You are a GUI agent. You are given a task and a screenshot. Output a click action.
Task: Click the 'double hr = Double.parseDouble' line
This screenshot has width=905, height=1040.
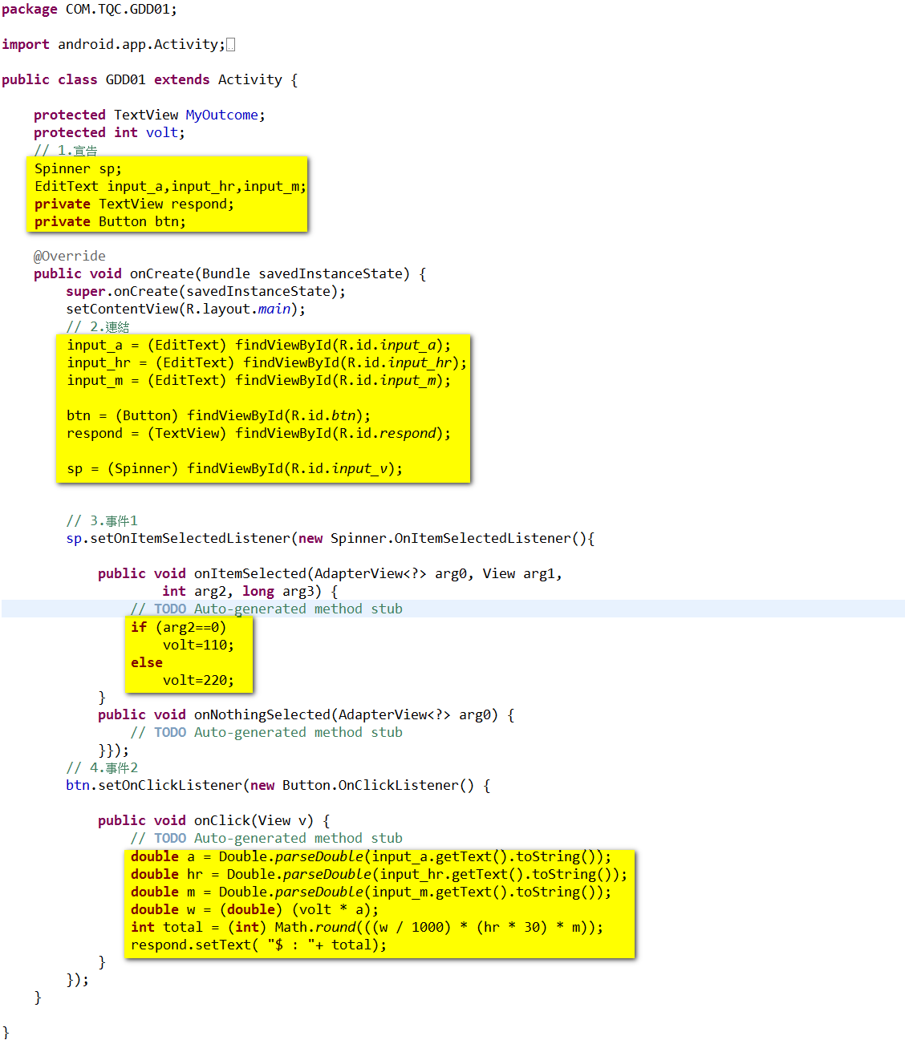pyautogui.click(x=379, y=875)
